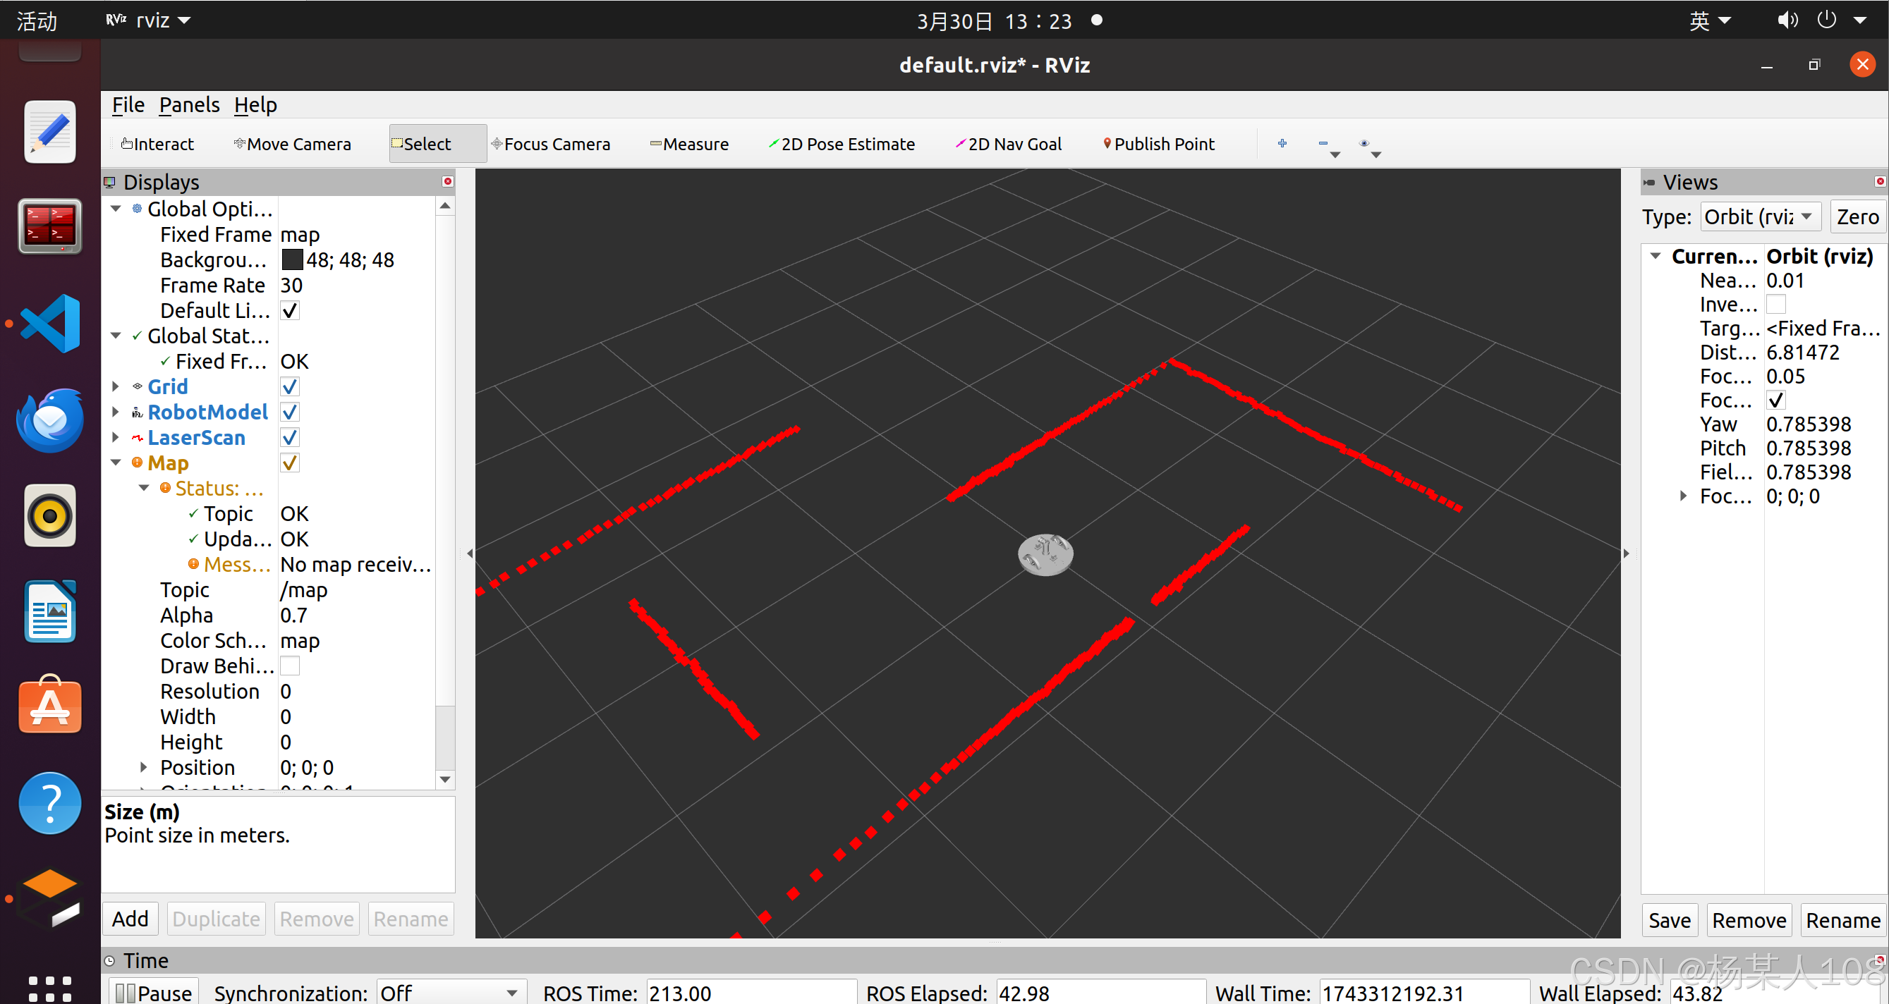
Task: Open the Synchronization dropdown
Action: pos(450,992)
